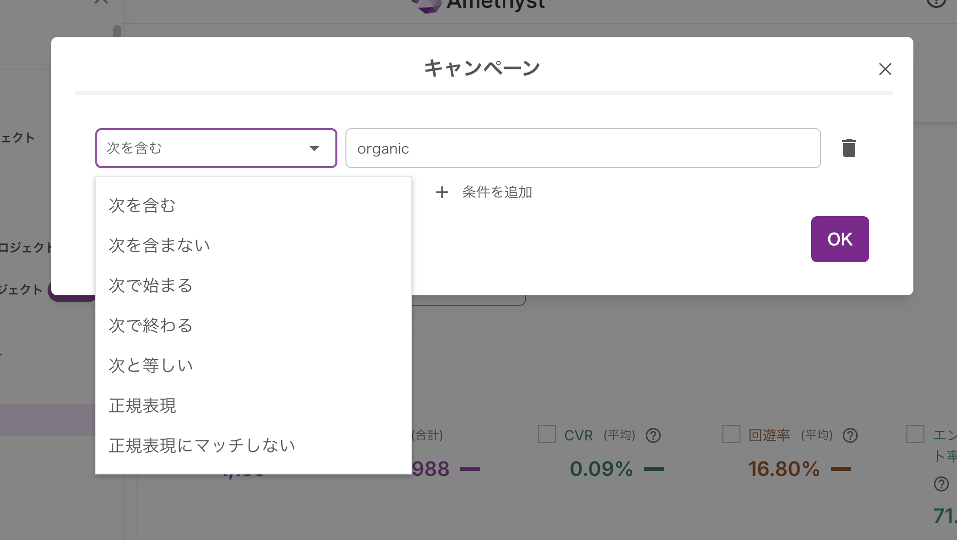The width and height of the screenshot is (957, 540).
Task: Click inside the organic text field
Action: tap(582, 148)
